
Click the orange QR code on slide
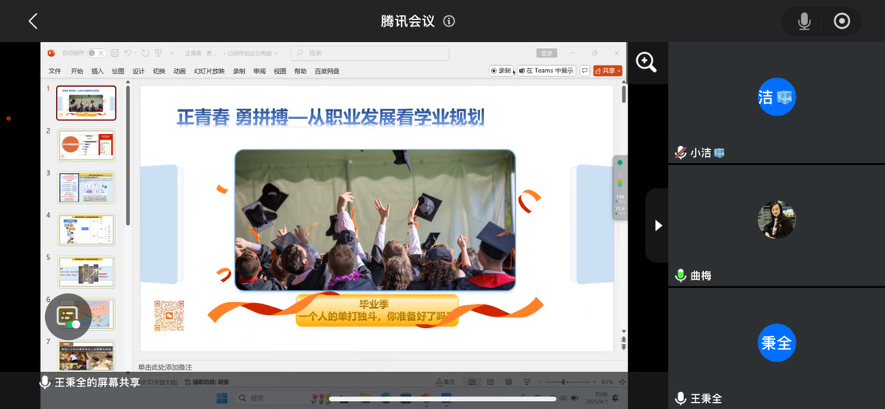tap(169, 315)
